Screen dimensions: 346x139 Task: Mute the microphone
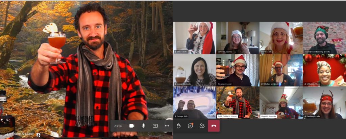coord(143,126)
